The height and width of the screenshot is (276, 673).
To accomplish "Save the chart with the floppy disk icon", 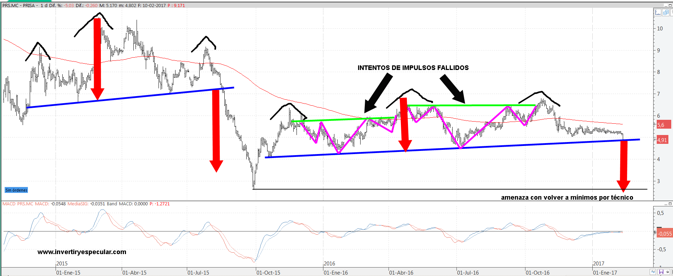I will coord(661,272).
